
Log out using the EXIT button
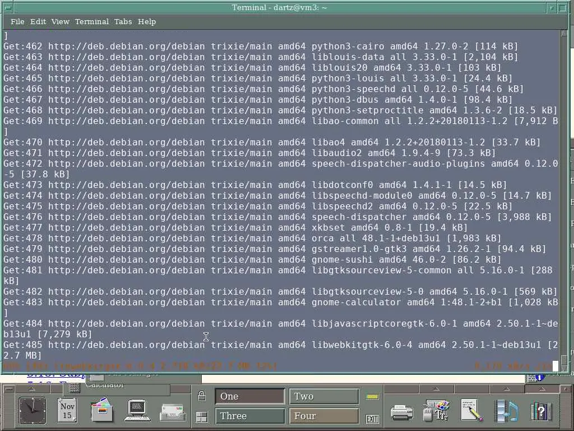(372, 419)
